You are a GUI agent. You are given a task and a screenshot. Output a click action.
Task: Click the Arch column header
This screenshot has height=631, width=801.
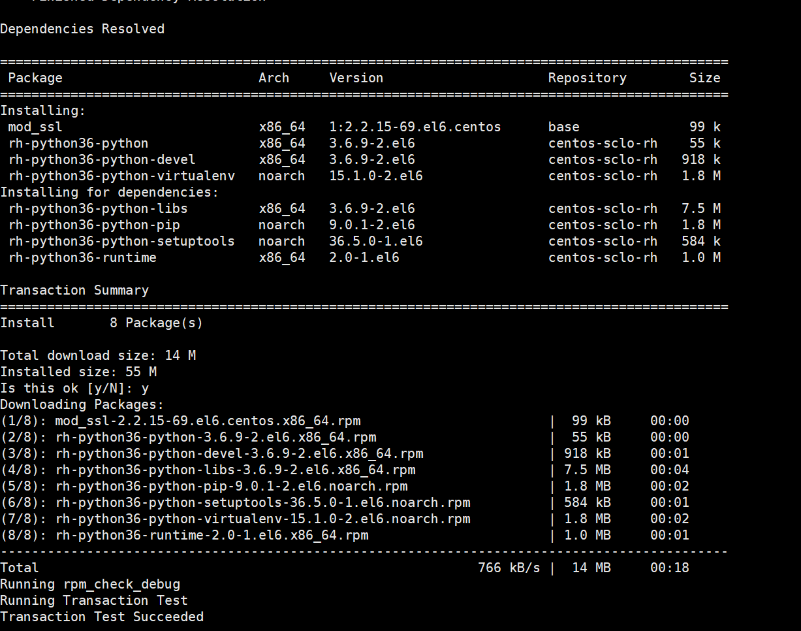(274, 78)
